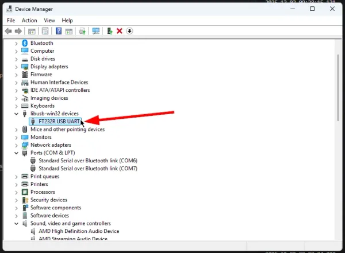This screenshot has height=253, width=345.
Task: Click Scan for hardware changes monitor icon
Action: point(96,31)
